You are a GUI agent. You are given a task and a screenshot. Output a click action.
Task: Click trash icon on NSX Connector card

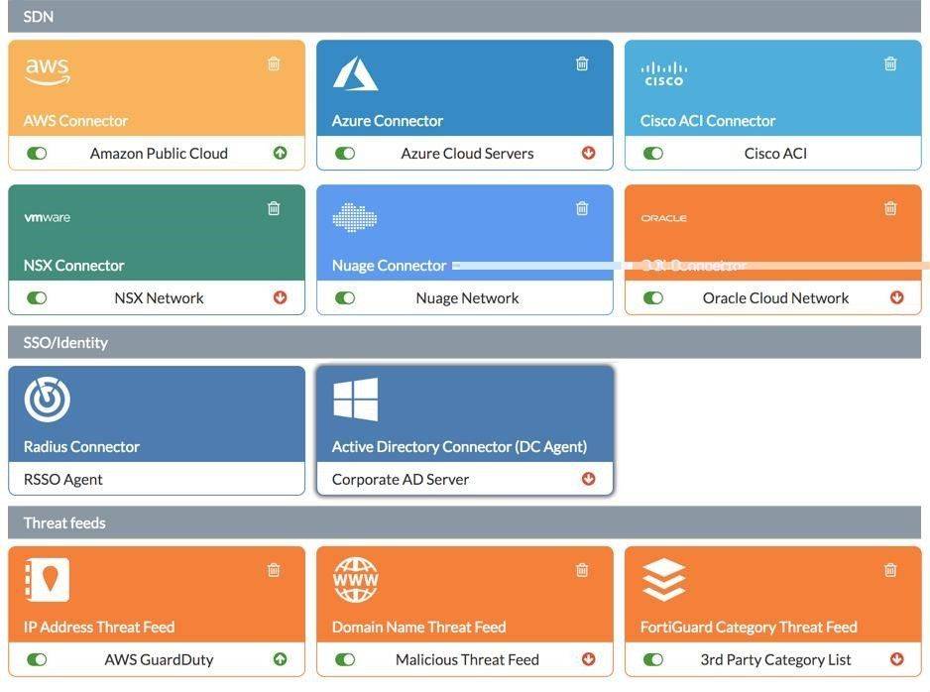point(274,208)
